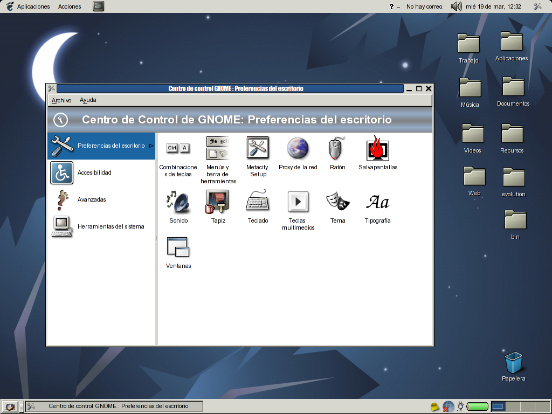
Task: Select Accesibilidad in the sidebar
Action: (94, 172)
